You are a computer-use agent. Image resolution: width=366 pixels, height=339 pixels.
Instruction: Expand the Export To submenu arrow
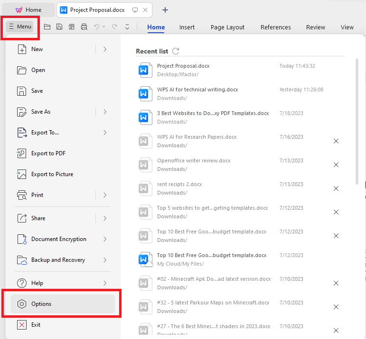coord(105,133)
